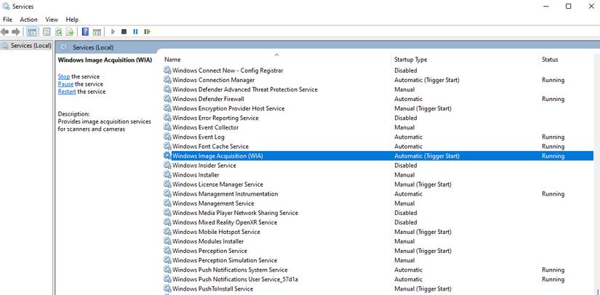Click the gear icon beside Windows Event Log
This screenshot has height=295, width=600.
pyautogui.click(x=167, y=137)
